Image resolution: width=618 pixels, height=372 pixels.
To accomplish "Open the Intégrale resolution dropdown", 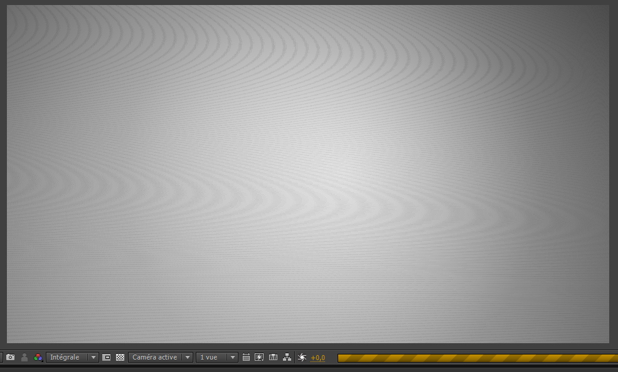I will tap(67, 357).
